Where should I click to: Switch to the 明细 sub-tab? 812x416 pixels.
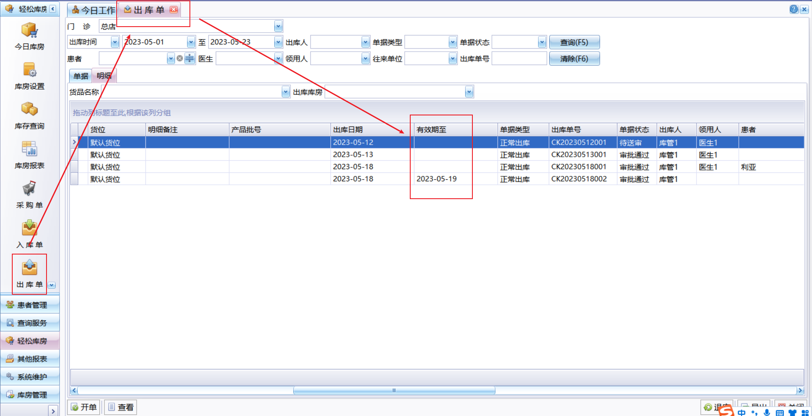104,76
